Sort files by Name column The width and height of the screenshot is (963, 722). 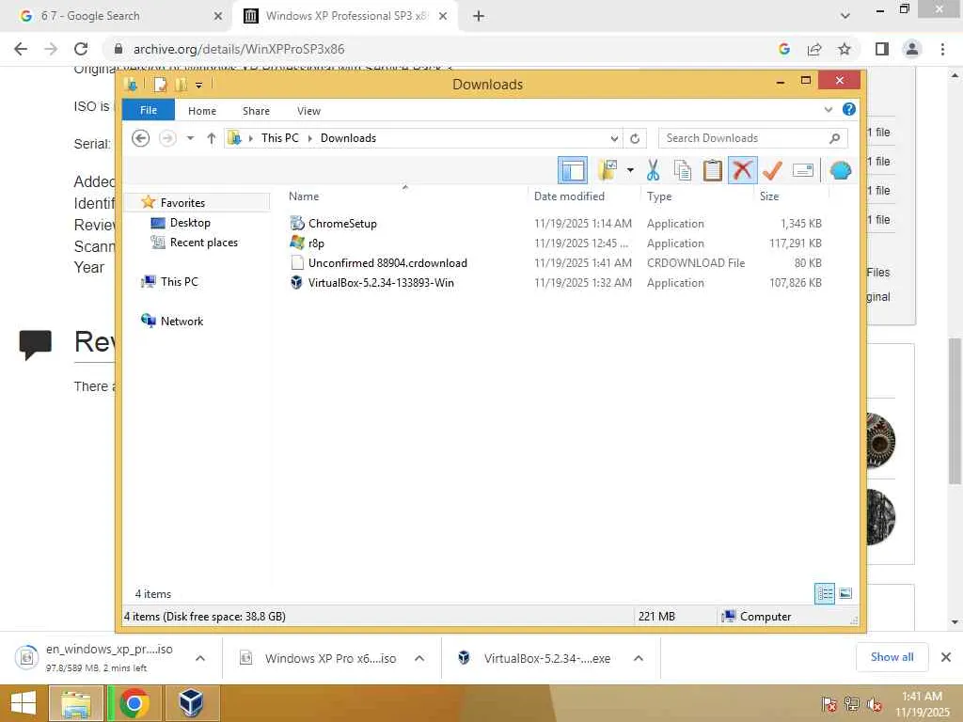304,196
